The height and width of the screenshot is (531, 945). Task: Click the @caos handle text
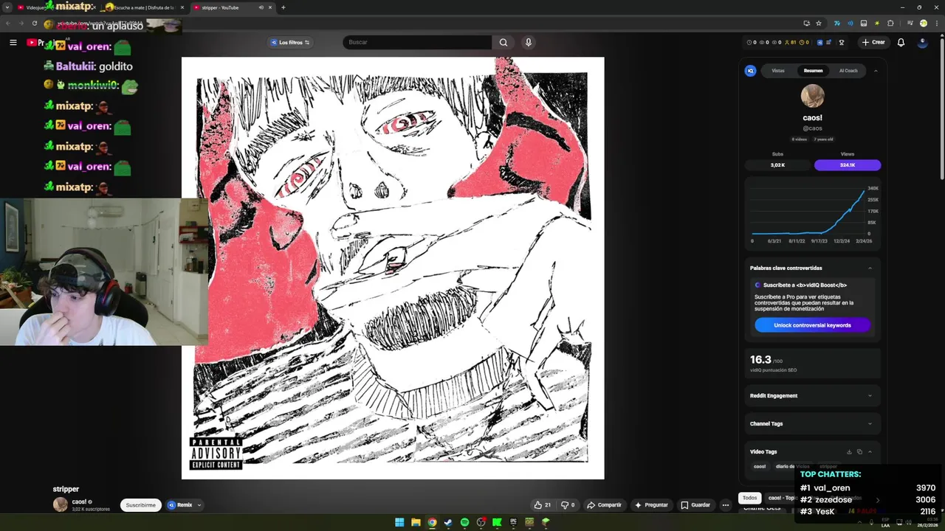pos(812,128)
